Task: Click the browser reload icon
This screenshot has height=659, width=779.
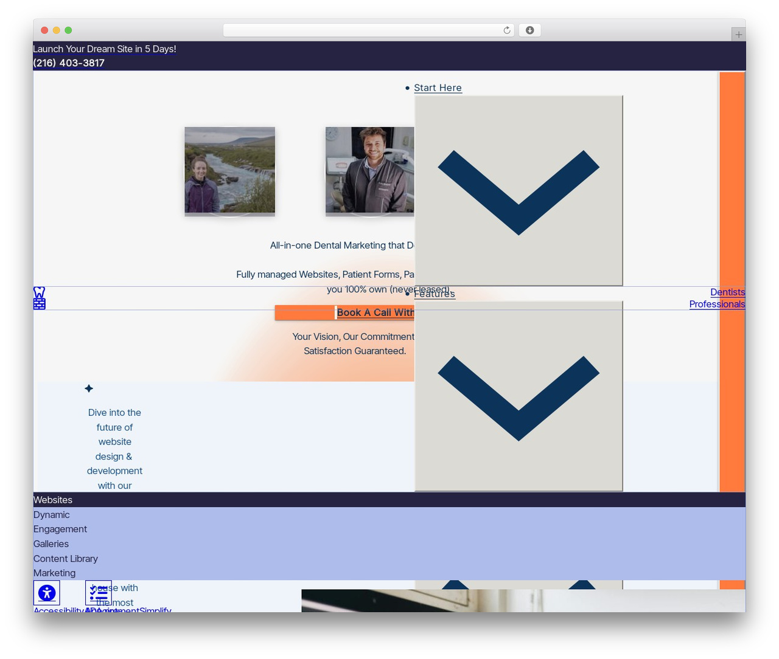Action: pos(506,30)
